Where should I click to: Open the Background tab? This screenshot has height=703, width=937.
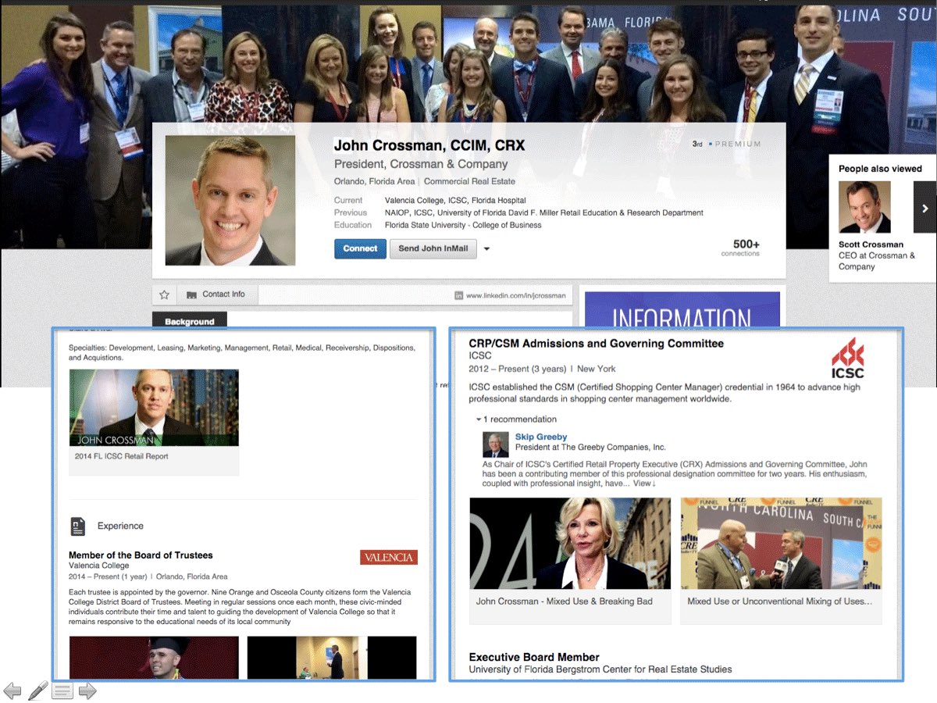coord(189,320)
